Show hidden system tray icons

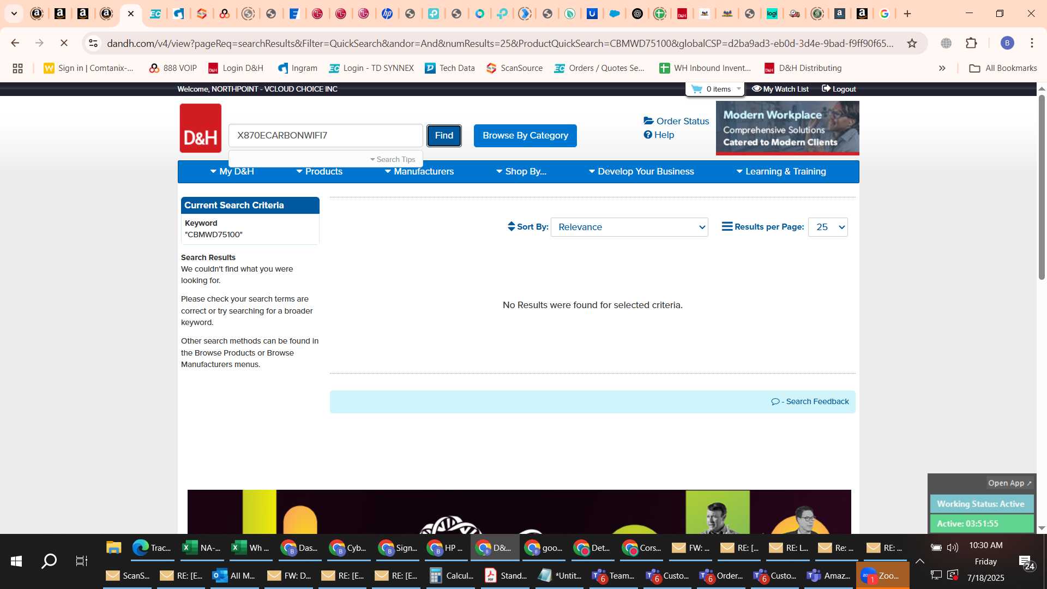919,561
